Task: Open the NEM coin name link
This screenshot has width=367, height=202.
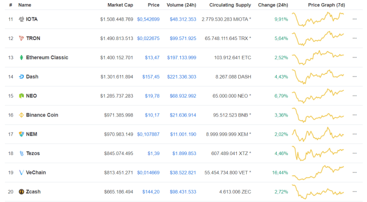Action: 32,134
